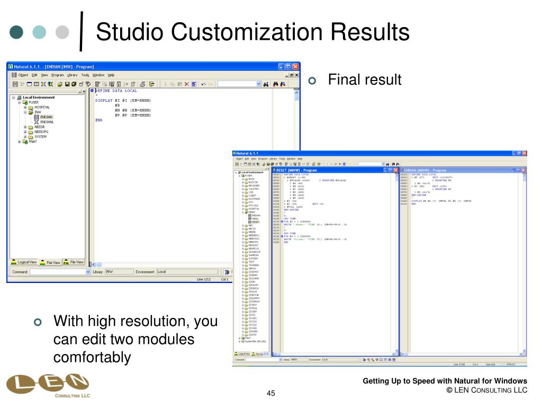542x407 pixels.
Task: Select ENDIAN program in tree
Action: coord(46,117)
